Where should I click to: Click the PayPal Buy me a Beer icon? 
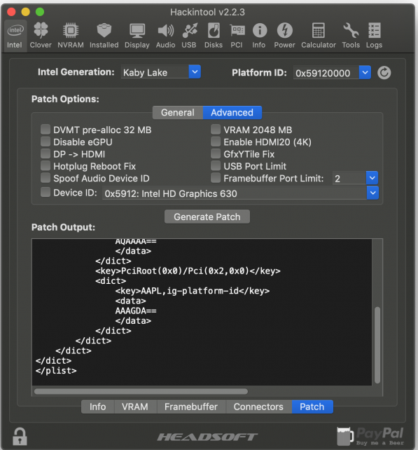pos(370,436)
